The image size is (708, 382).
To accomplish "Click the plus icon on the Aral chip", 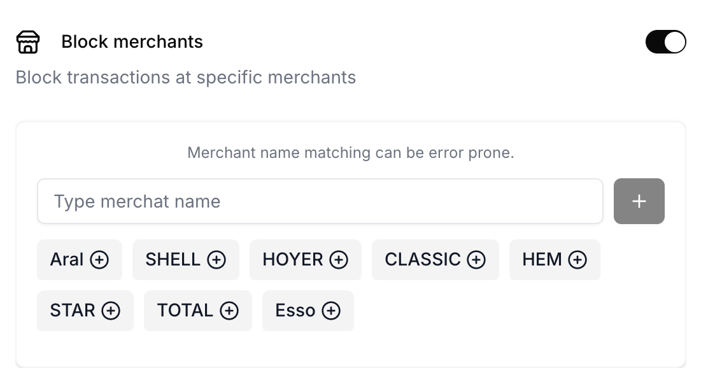I will (x=99, y=260).
